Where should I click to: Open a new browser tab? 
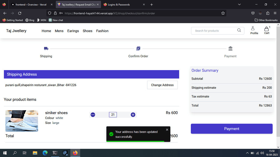pyautogui.click(x=152, y=5)
